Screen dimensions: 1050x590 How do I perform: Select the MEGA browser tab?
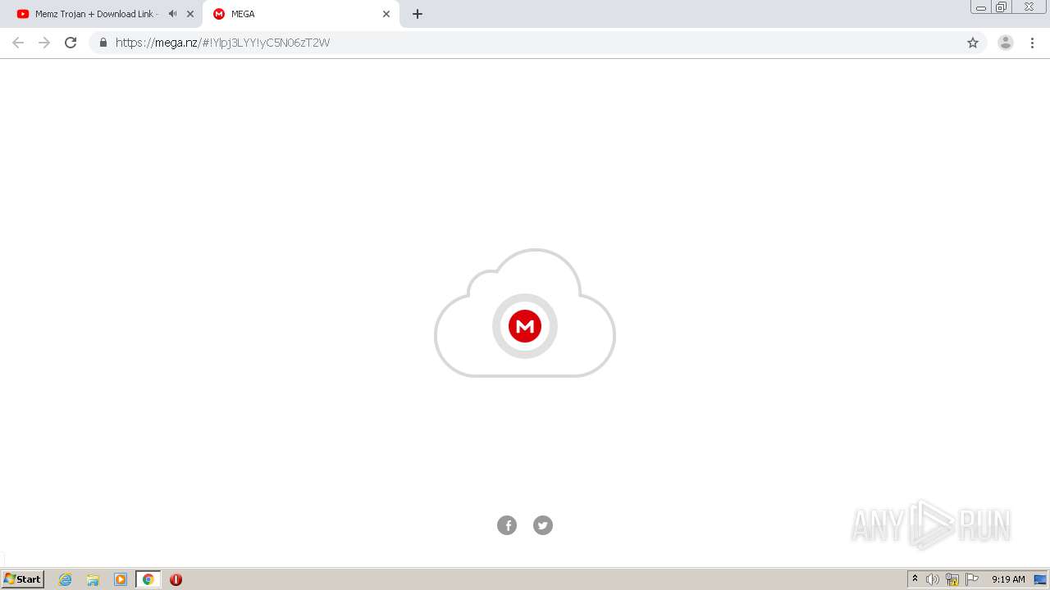(x=300, y=14)
